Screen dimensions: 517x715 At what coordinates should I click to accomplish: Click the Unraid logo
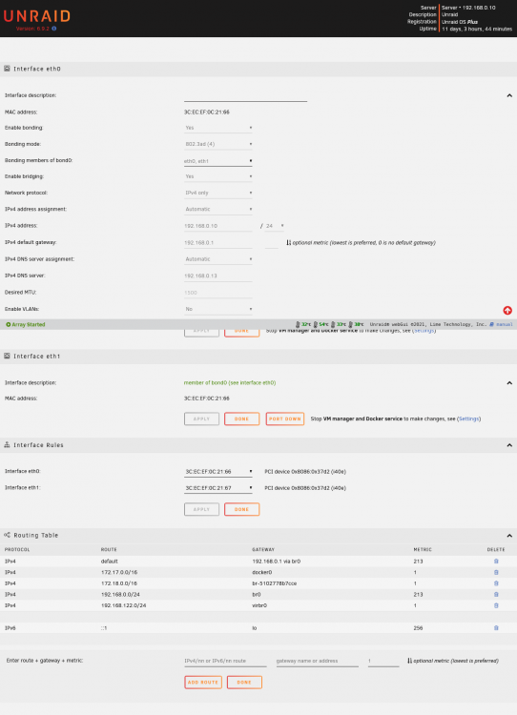(x=36, y=16)
